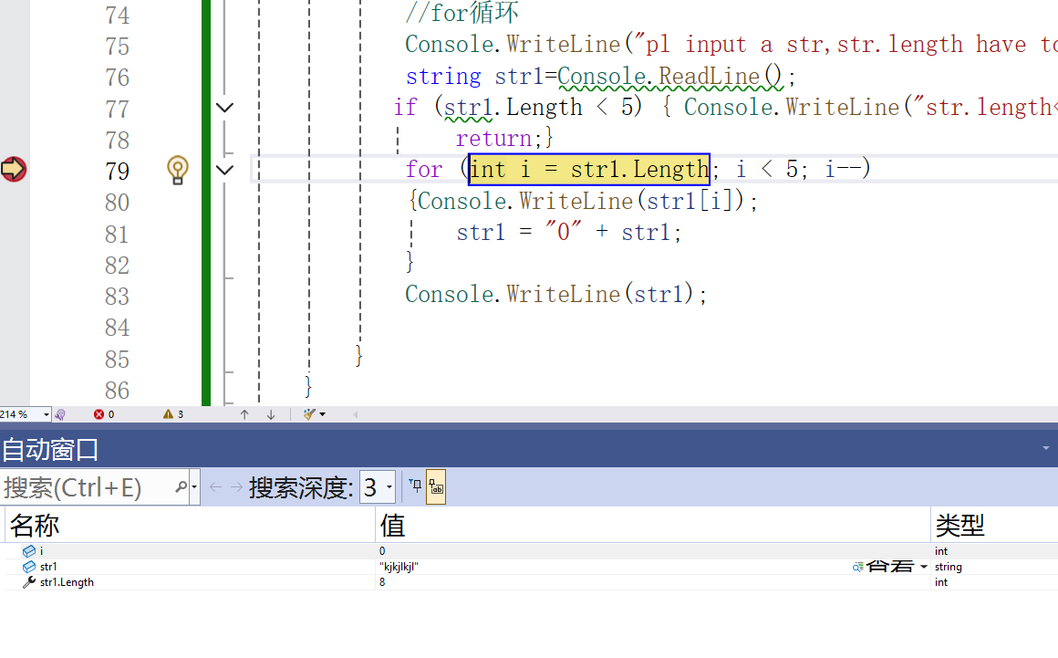Click Console.WriteLine(str1); on line 83
The width and height of the screenshot is (1058, 658).
(556, 294)
